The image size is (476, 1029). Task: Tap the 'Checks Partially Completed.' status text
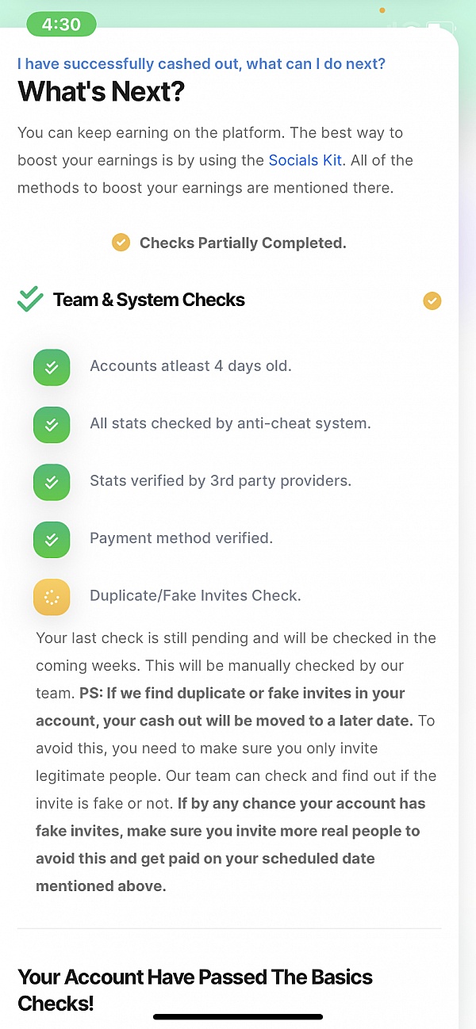point(243,243)
